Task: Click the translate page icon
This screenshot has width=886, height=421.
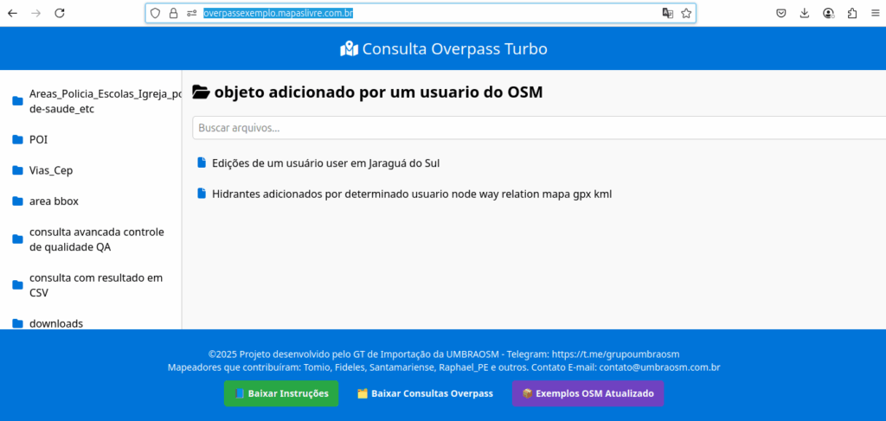Action: coord(668,14)
